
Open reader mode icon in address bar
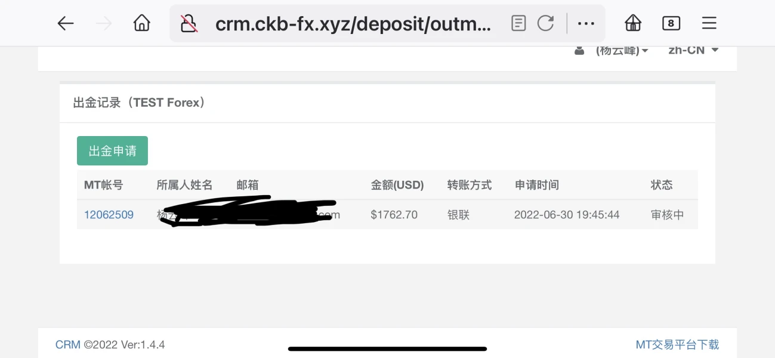pos(518,23)
